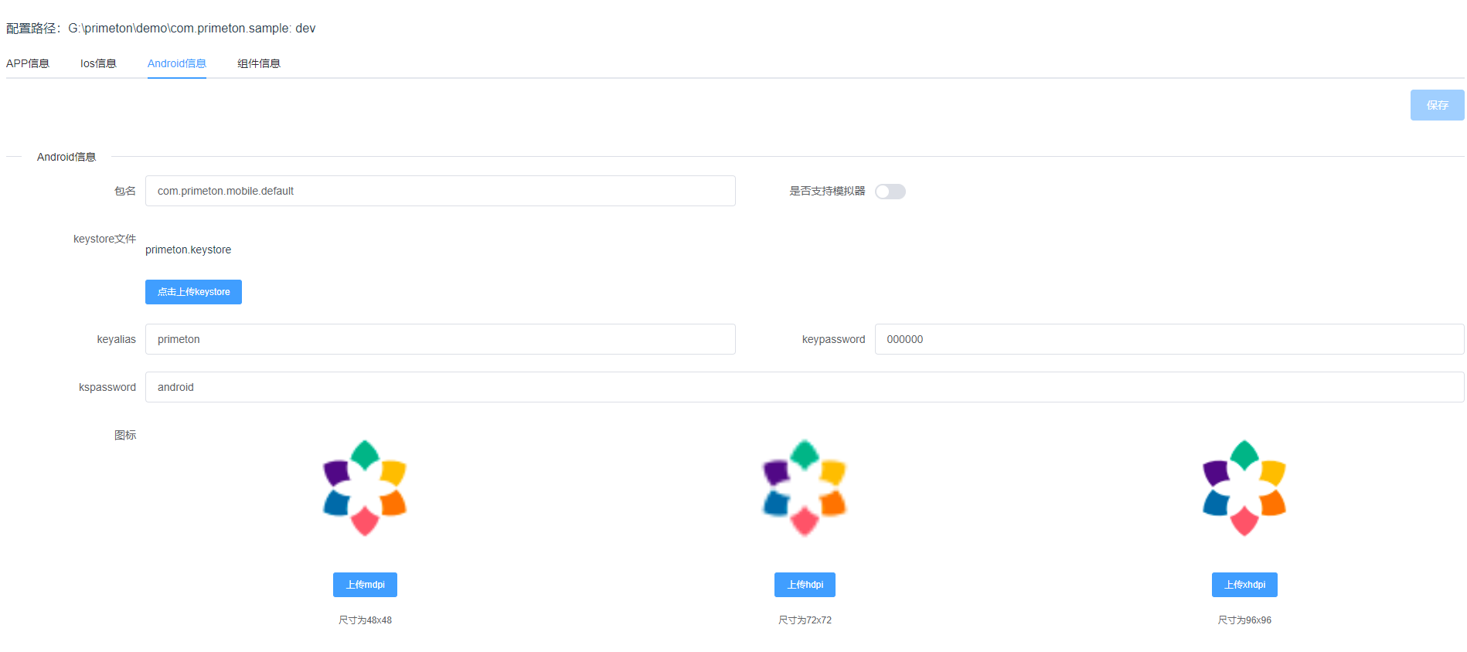Image resolution: width=1467 pixels, height=652 pixels.
Task: Click the kspassword input field
Action: (x=804, y=387)
